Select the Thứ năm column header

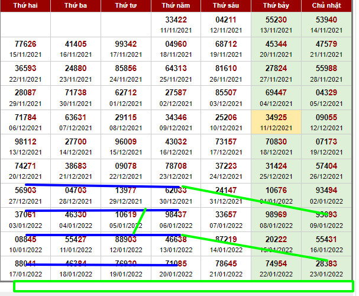click(176, 6)
